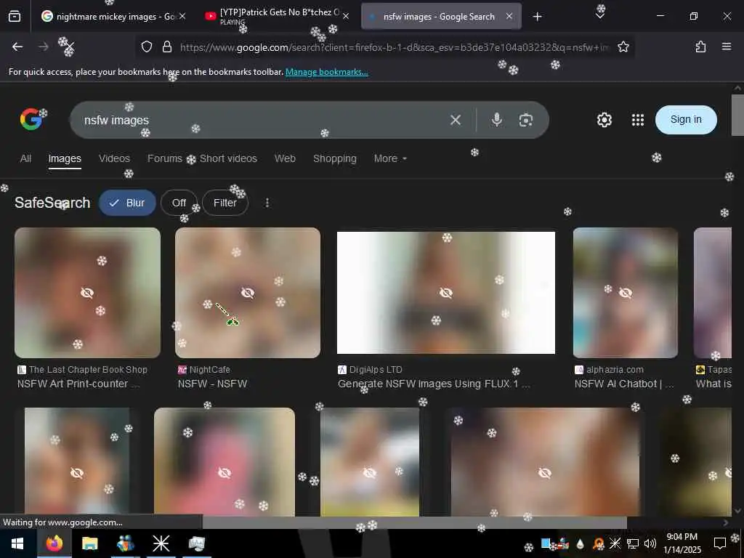Close the nsfw images Google Search tab
Viewport: 744px width, 558px height.
[509, 17]
